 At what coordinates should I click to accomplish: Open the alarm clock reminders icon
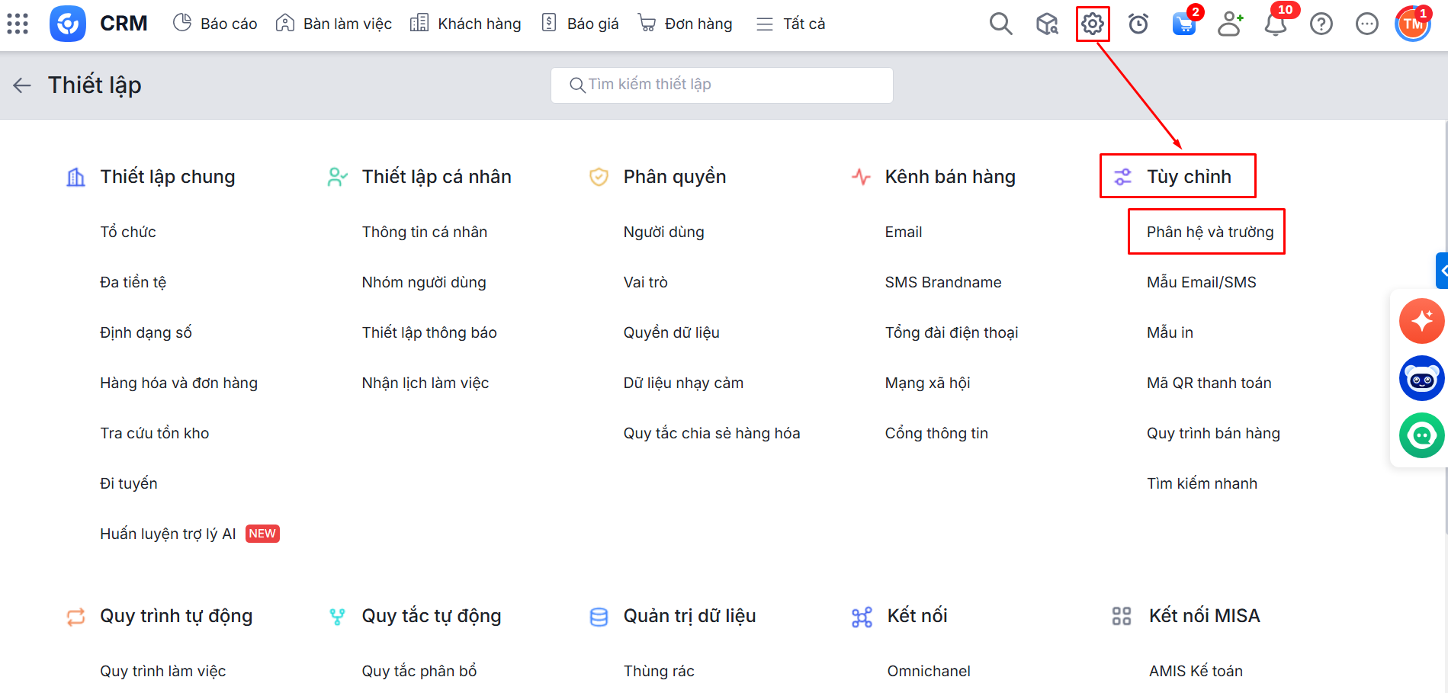pyautogui.click(x=1138, y=24)
